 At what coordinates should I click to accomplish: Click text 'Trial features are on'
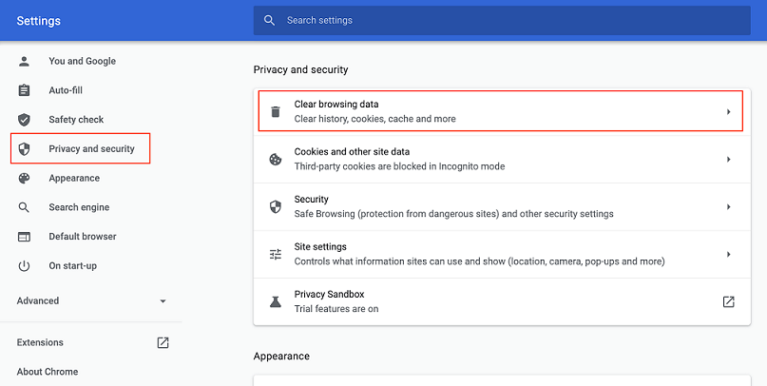[336, 309]
